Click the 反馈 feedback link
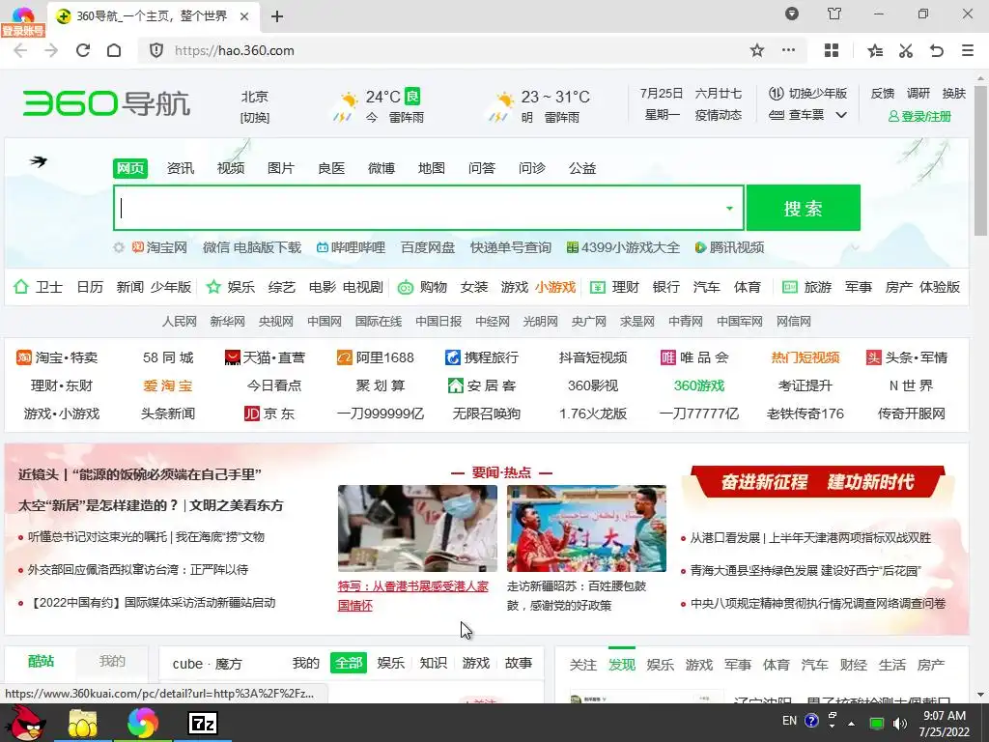The image size is (989, 742). click(883, 94)
